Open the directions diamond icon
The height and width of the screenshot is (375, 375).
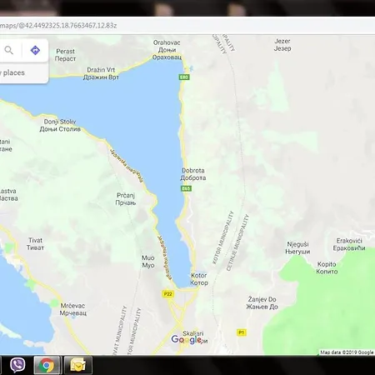pos(35,50)
